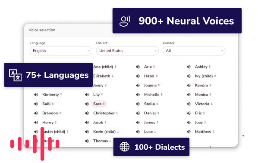The height and width of the screenshot is (163, 258).
Task: Play preview speaker icon for Luke
Action: [138, 132]
